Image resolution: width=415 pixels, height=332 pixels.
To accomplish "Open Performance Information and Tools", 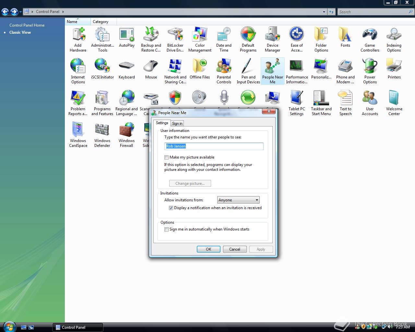I will pos(297,71).
